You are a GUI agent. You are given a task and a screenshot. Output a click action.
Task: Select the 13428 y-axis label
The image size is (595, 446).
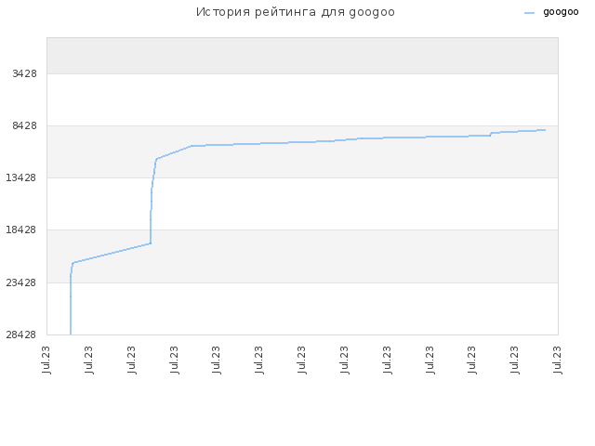coord(21,177)
